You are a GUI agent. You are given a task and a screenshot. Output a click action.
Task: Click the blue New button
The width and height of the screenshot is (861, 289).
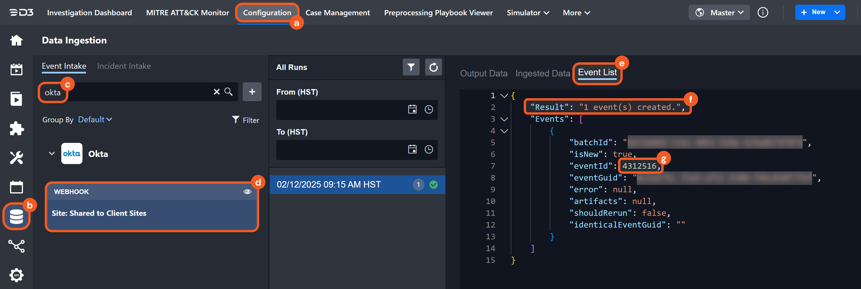[814, 12]
